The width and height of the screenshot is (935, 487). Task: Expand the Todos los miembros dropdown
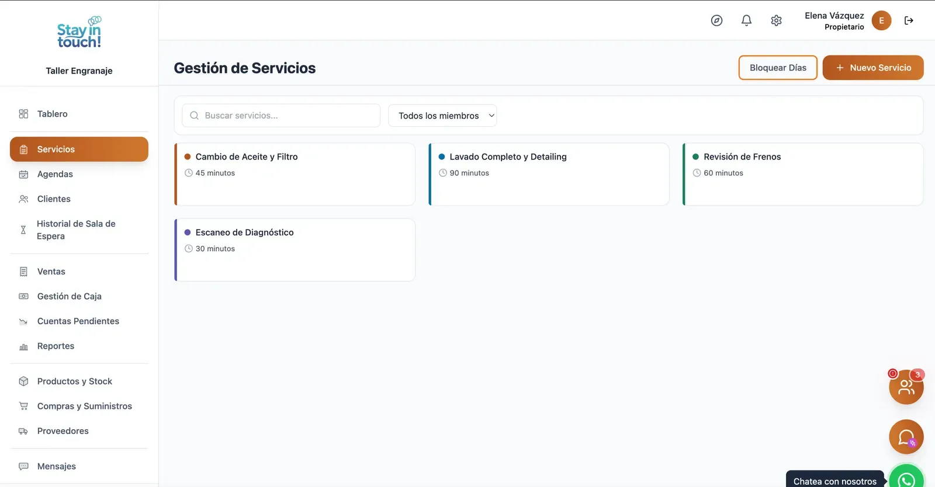click(442, 116)
